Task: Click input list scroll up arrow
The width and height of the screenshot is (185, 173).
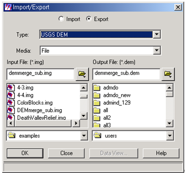Action: (84, 88)
